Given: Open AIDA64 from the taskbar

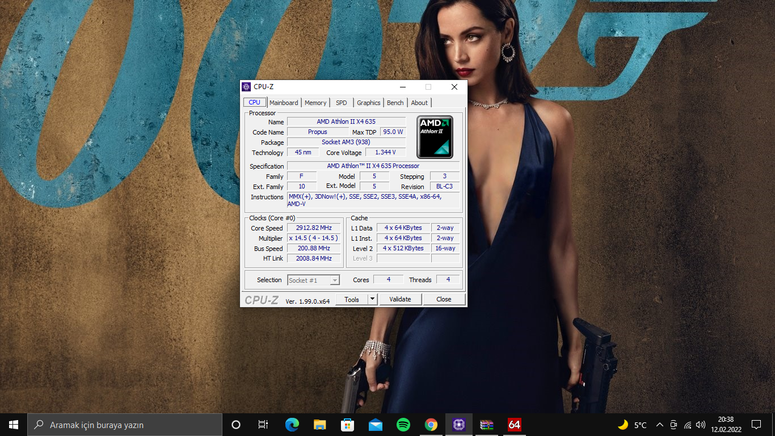Looking at the screenshot, I should click(514, 425).
